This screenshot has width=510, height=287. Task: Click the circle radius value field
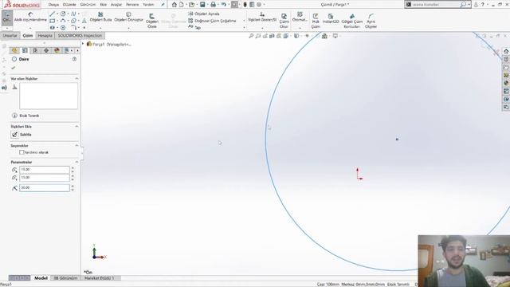[x=45, y=188]
